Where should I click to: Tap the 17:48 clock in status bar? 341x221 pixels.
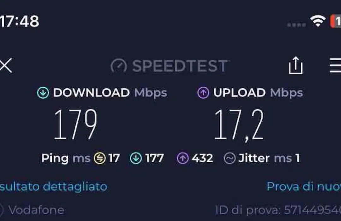click(x=20, y=21)
